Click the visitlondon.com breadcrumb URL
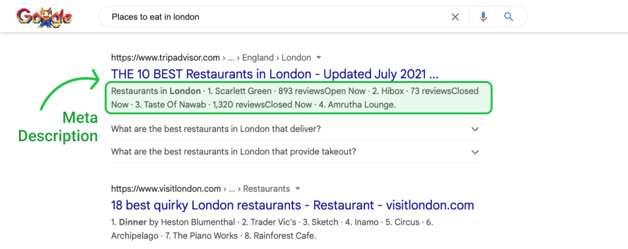This screenshot has width=628, height=249. click(x=201, y=189)
